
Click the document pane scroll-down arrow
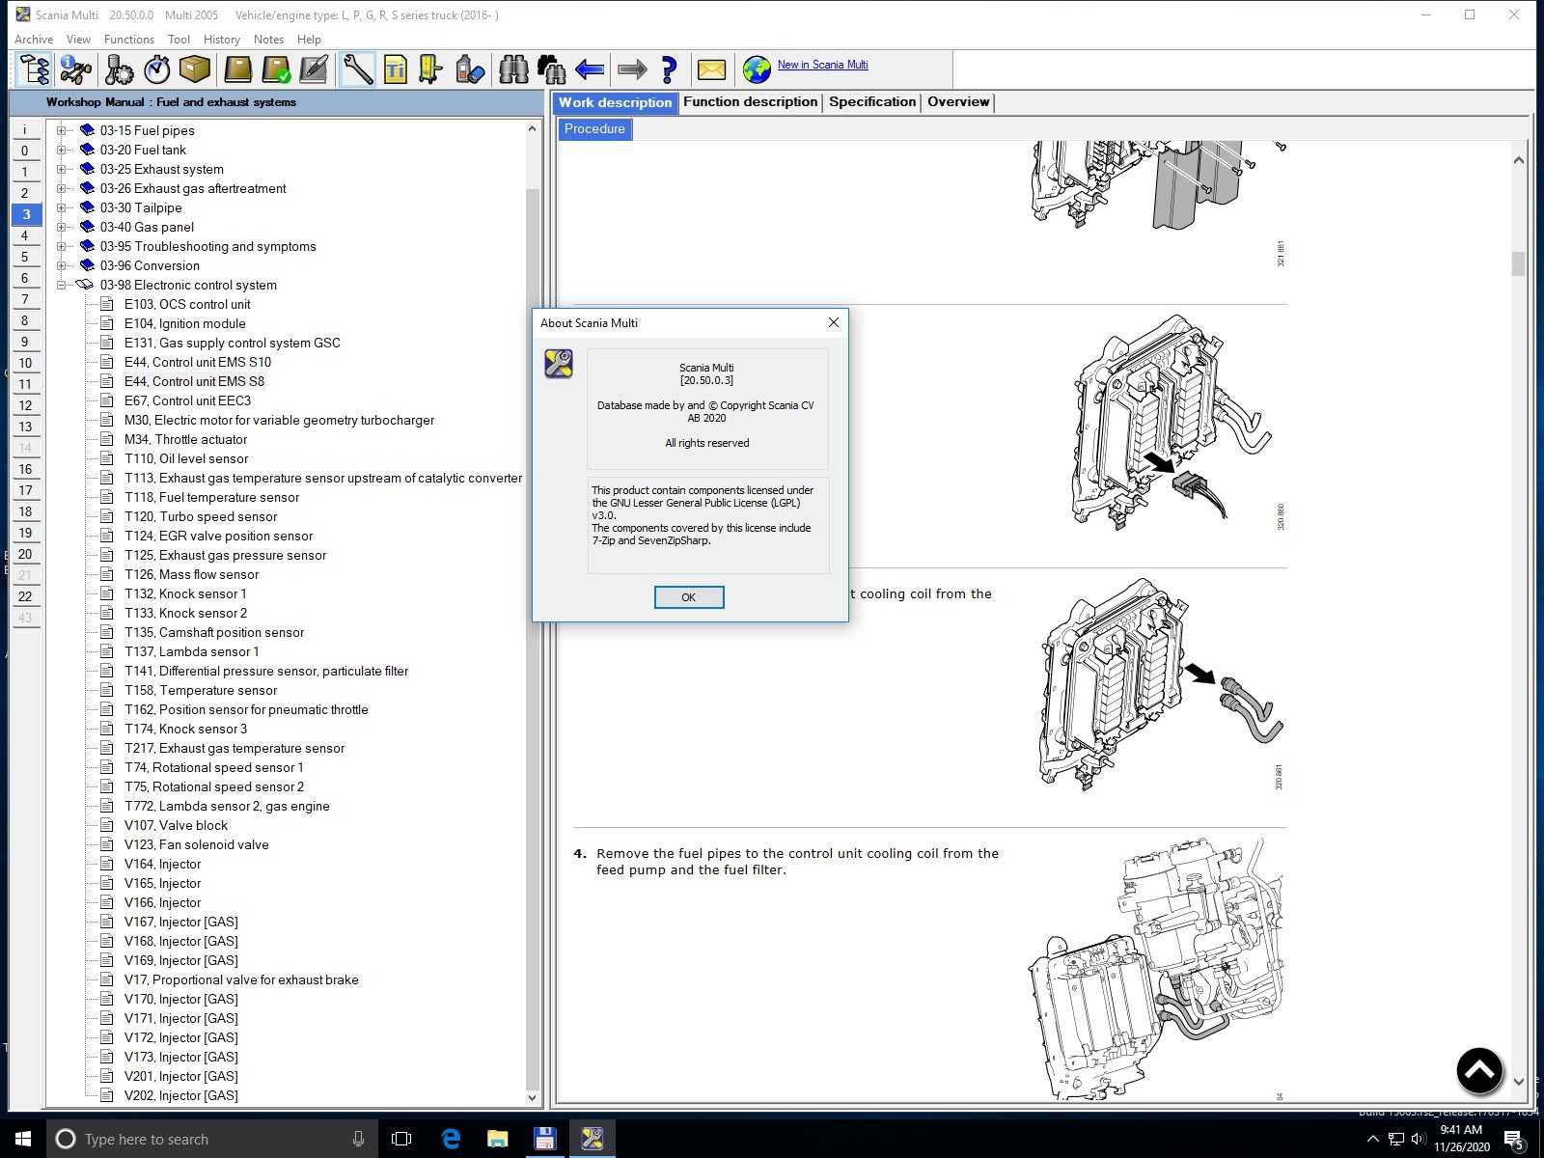[1519, 1082]
